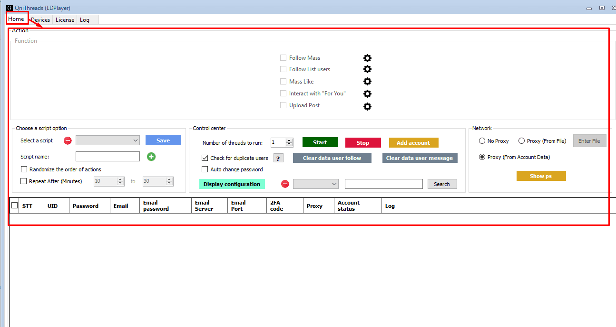Click the Enter File button

[590, 141]
